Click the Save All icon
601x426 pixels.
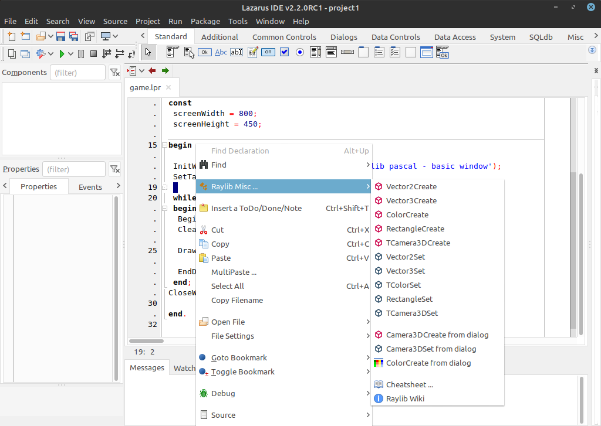pyautogui.click(x=73, y=36)
